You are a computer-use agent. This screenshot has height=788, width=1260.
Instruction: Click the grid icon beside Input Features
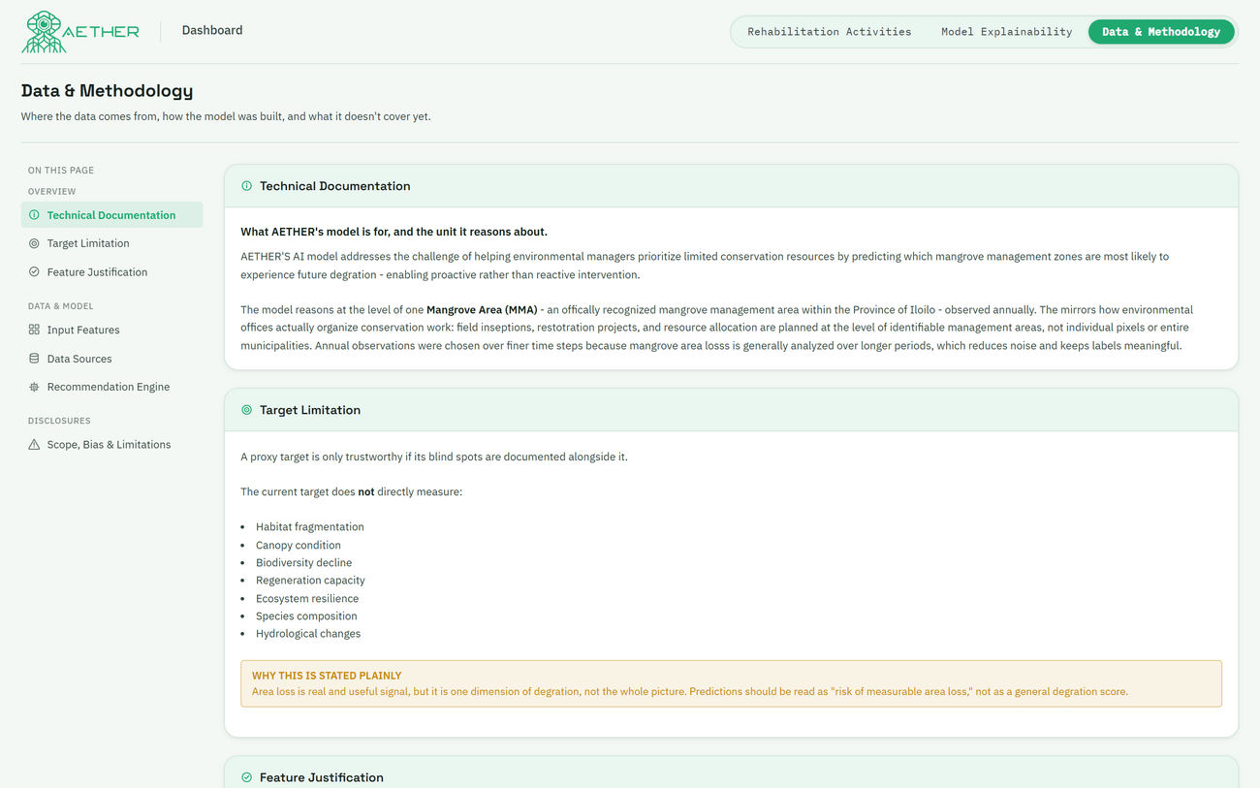(34, 330)
